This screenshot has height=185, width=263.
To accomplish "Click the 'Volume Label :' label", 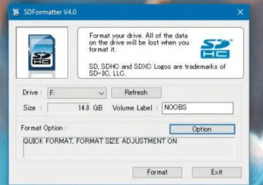I will click(x=135, y=108).
